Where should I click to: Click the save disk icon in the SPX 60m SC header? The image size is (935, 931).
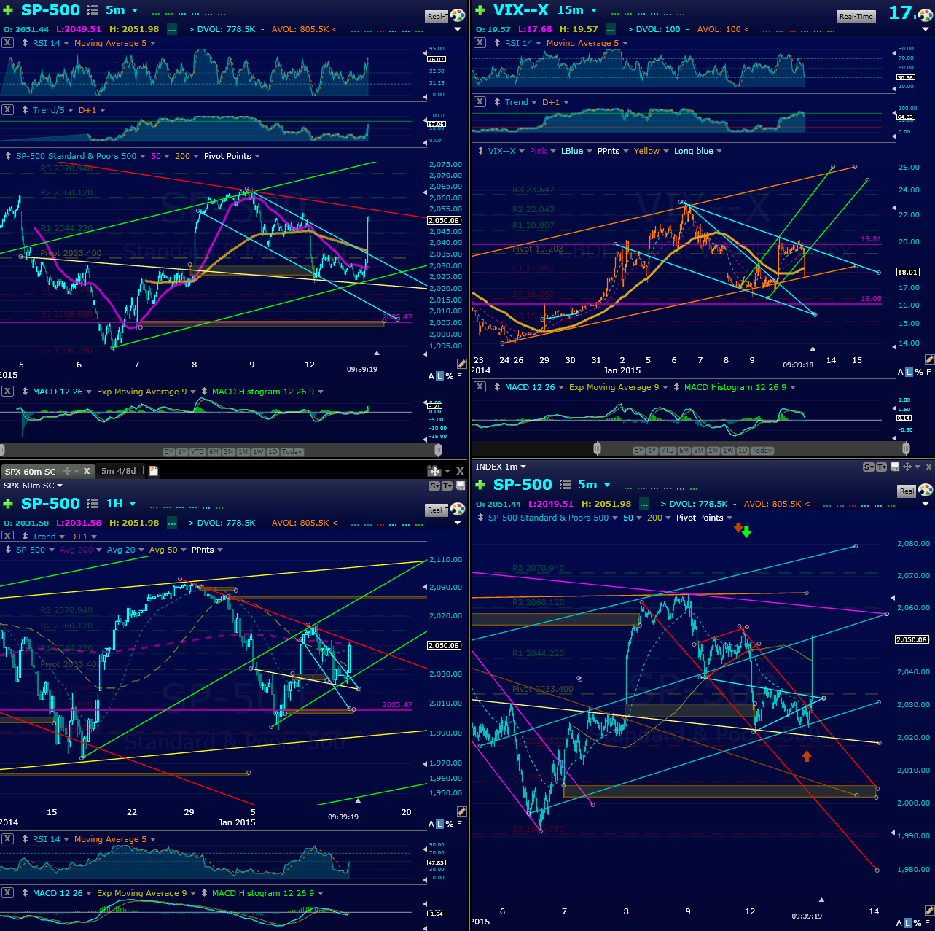pos(460,486)
